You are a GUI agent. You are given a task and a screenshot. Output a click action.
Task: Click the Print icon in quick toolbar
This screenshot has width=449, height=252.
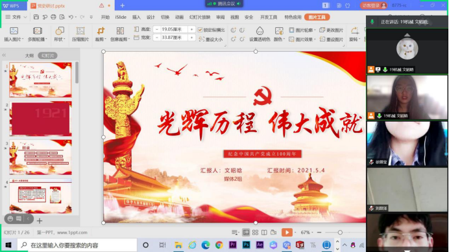click(x=53, y=17)
